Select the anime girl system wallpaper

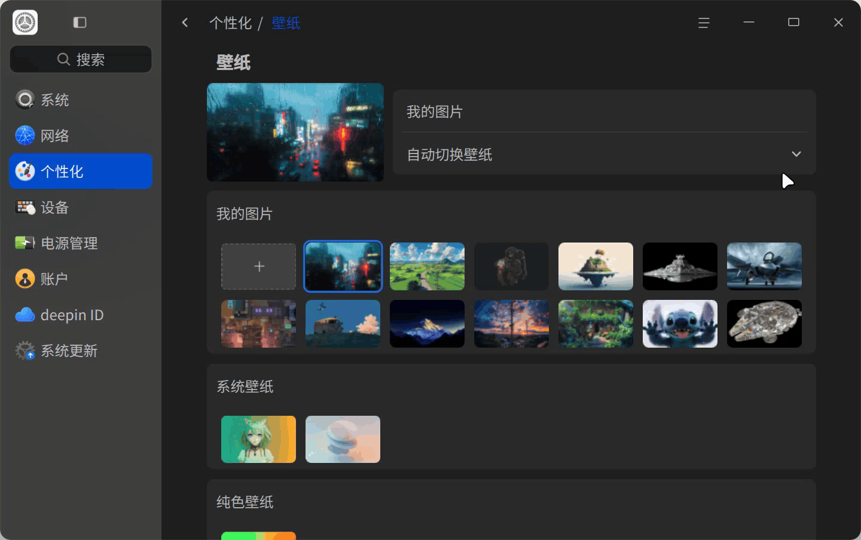click(x=258, y=439)
